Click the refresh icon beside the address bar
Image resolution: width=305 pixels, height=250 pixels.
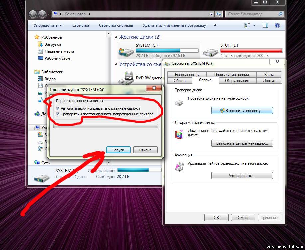[219, 14]
